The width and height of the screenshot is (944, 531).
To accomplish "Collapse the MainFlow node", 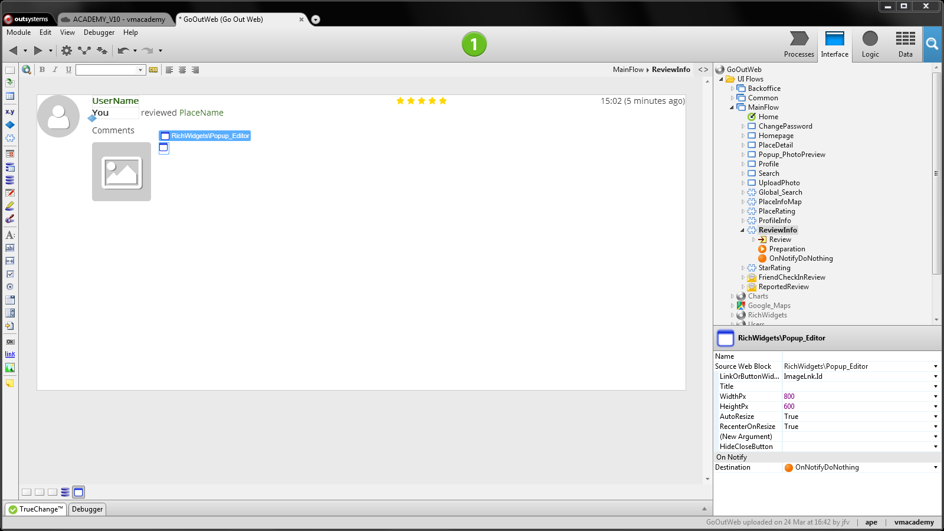I will coord(732,107).
